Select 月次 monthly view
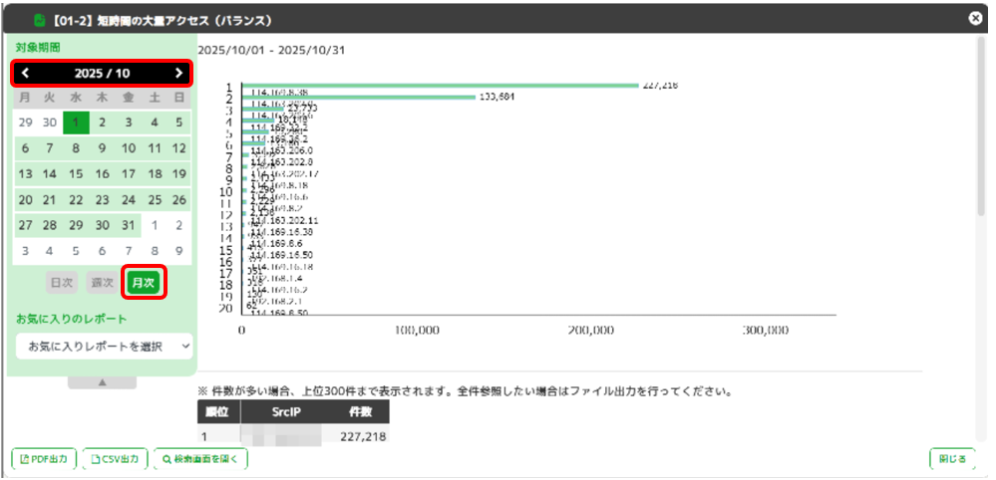Viewport: 996px width, 480px height. click(x=144, y=283)
